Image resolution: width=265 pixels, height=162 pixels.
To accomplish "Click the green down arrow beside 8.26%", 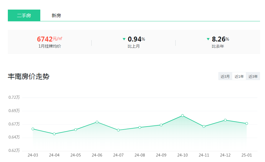I will click(x=208, y=39).
